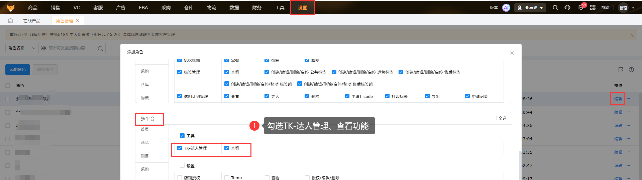The image size is (642, 180).
Task: Open more options for the 28:36 row
Action: (x=628, y=99)
